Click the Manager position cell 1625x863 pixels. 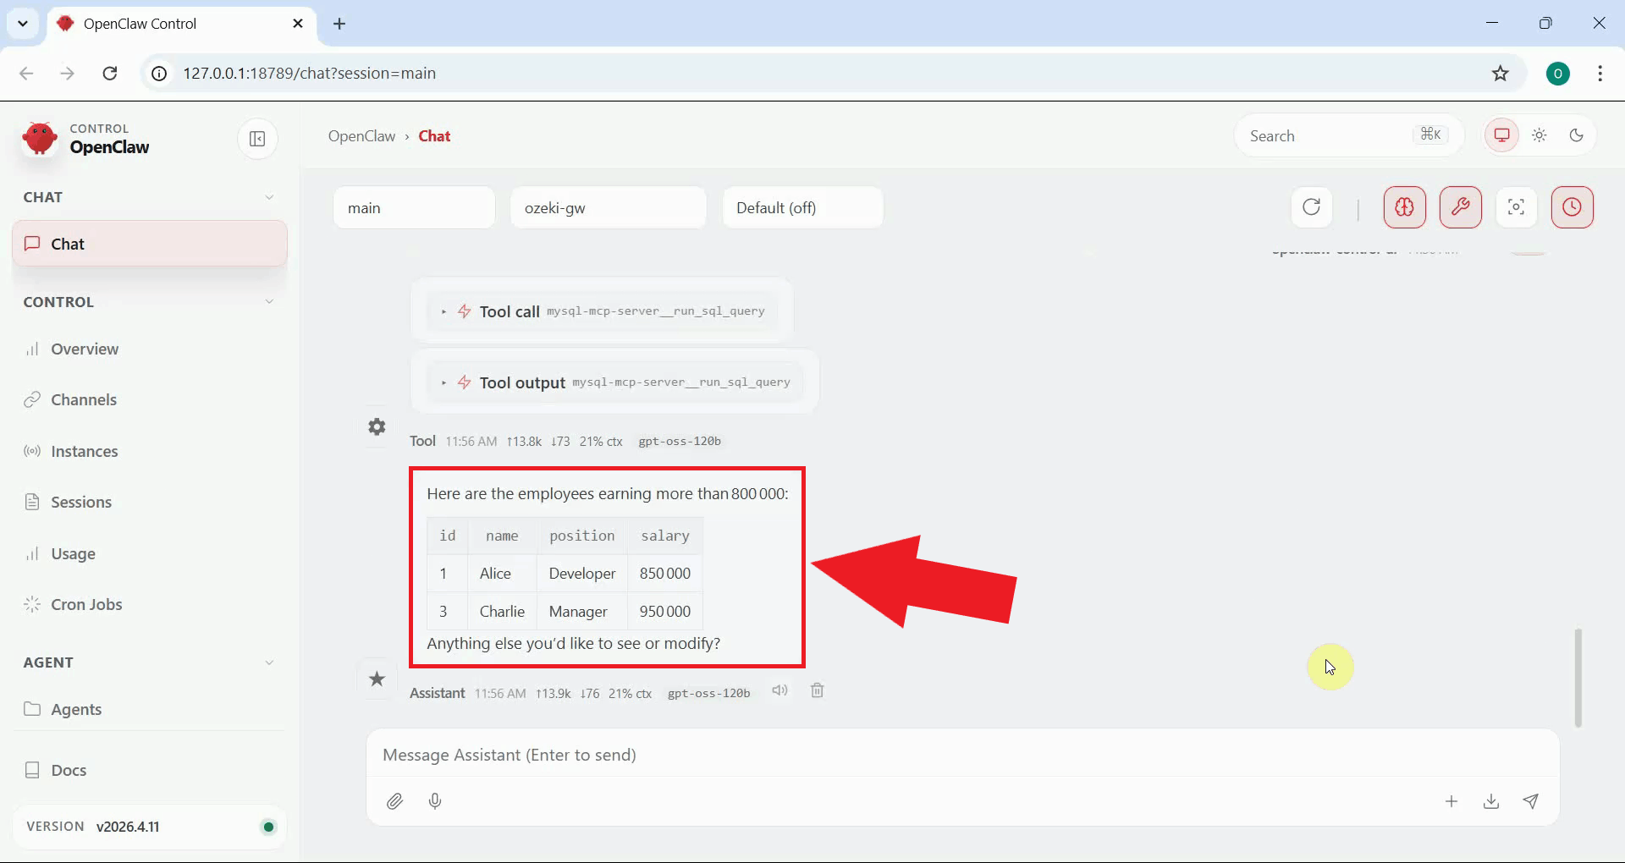[x=582, y=611]
